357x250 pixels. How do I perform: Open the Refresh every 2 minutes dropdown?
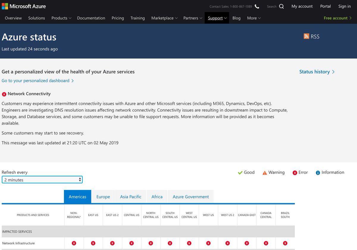[x=42, y=180]
